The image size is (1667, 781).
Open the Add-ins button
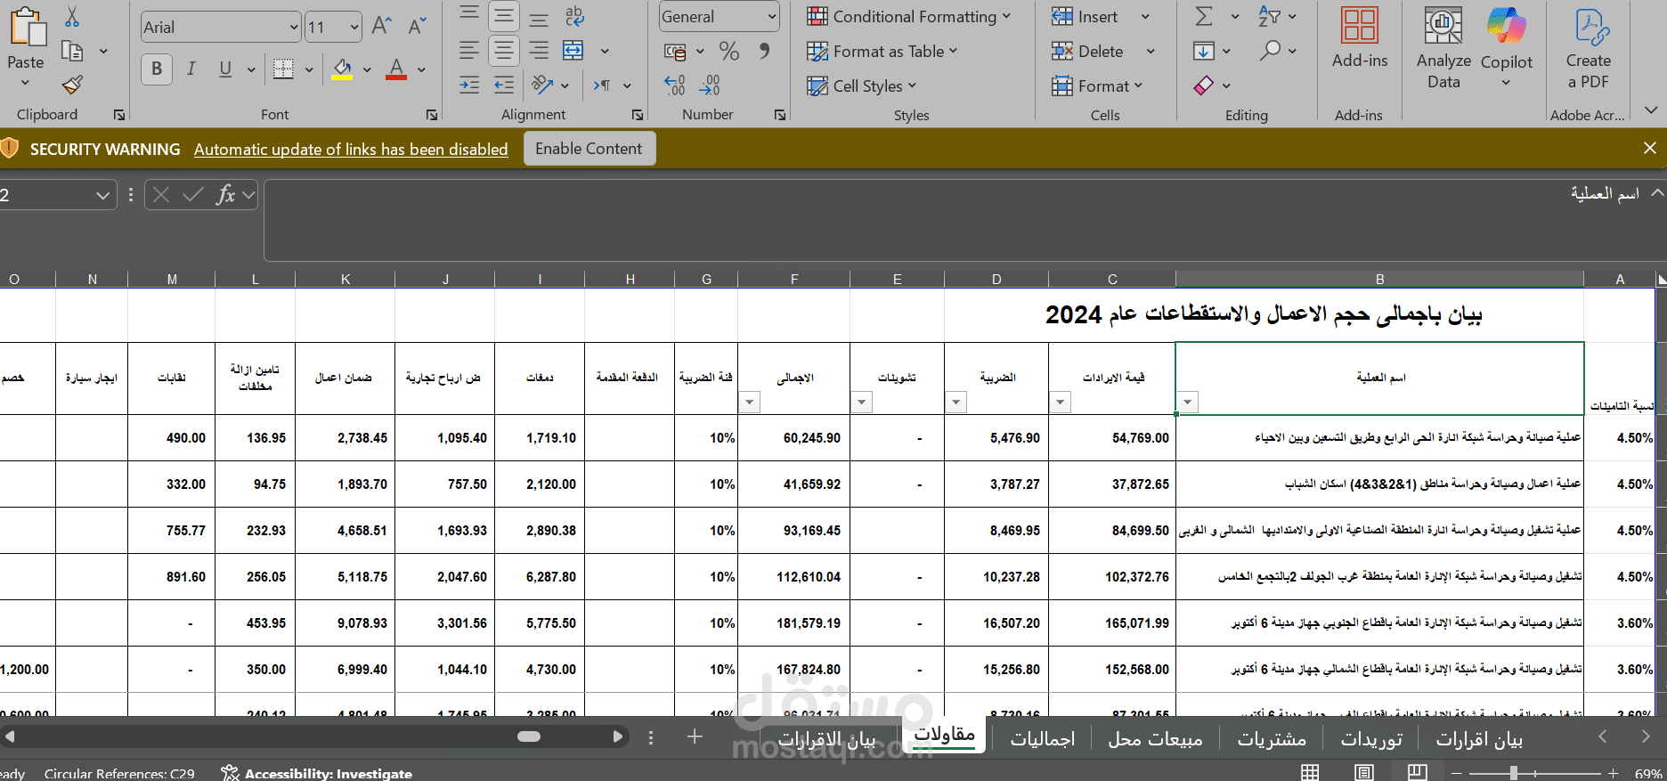click(1360, 37)
